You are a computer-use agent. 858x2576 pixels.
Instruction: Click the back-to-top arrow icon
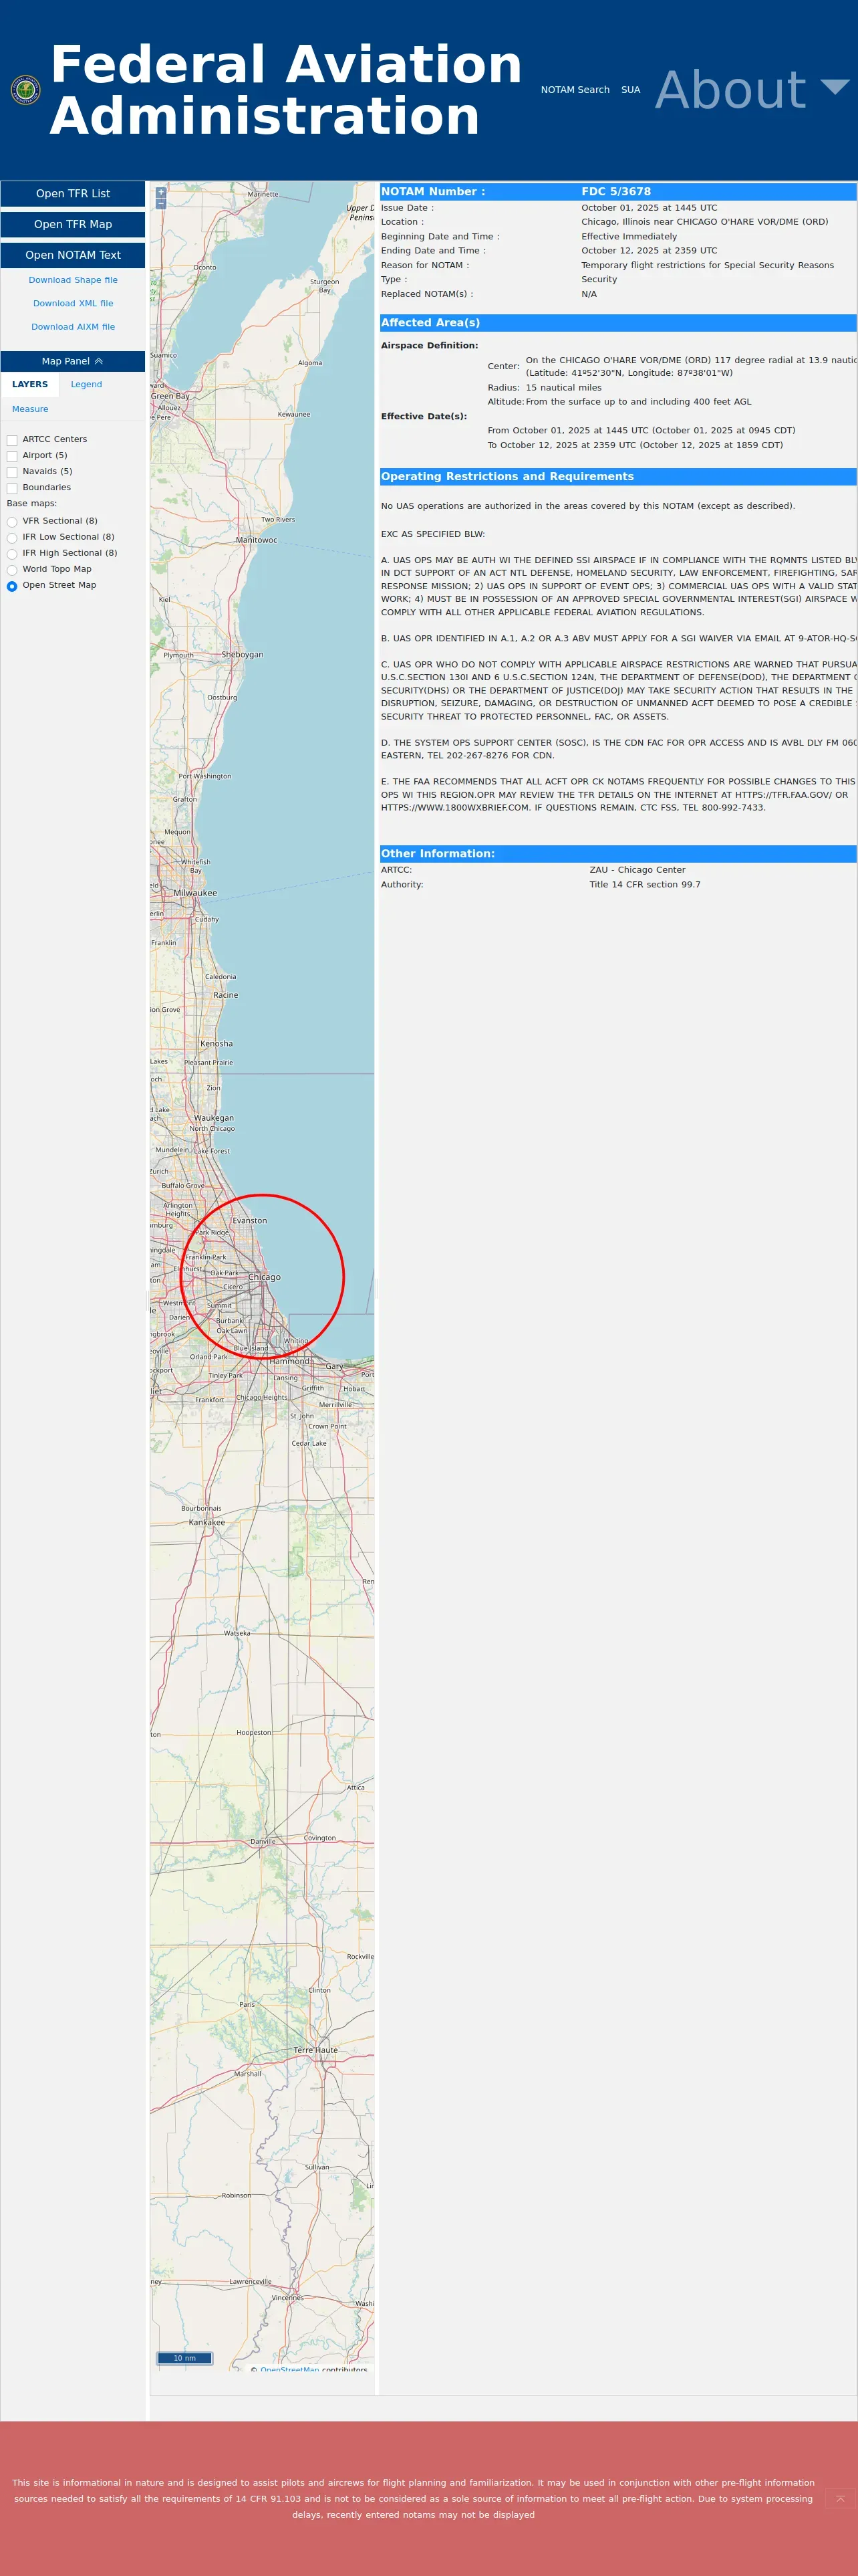(x=840, y=2498)
